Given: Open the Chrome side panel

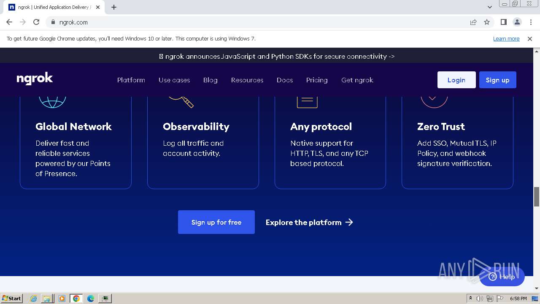Looking at the screenshot, I should [503, 22].
